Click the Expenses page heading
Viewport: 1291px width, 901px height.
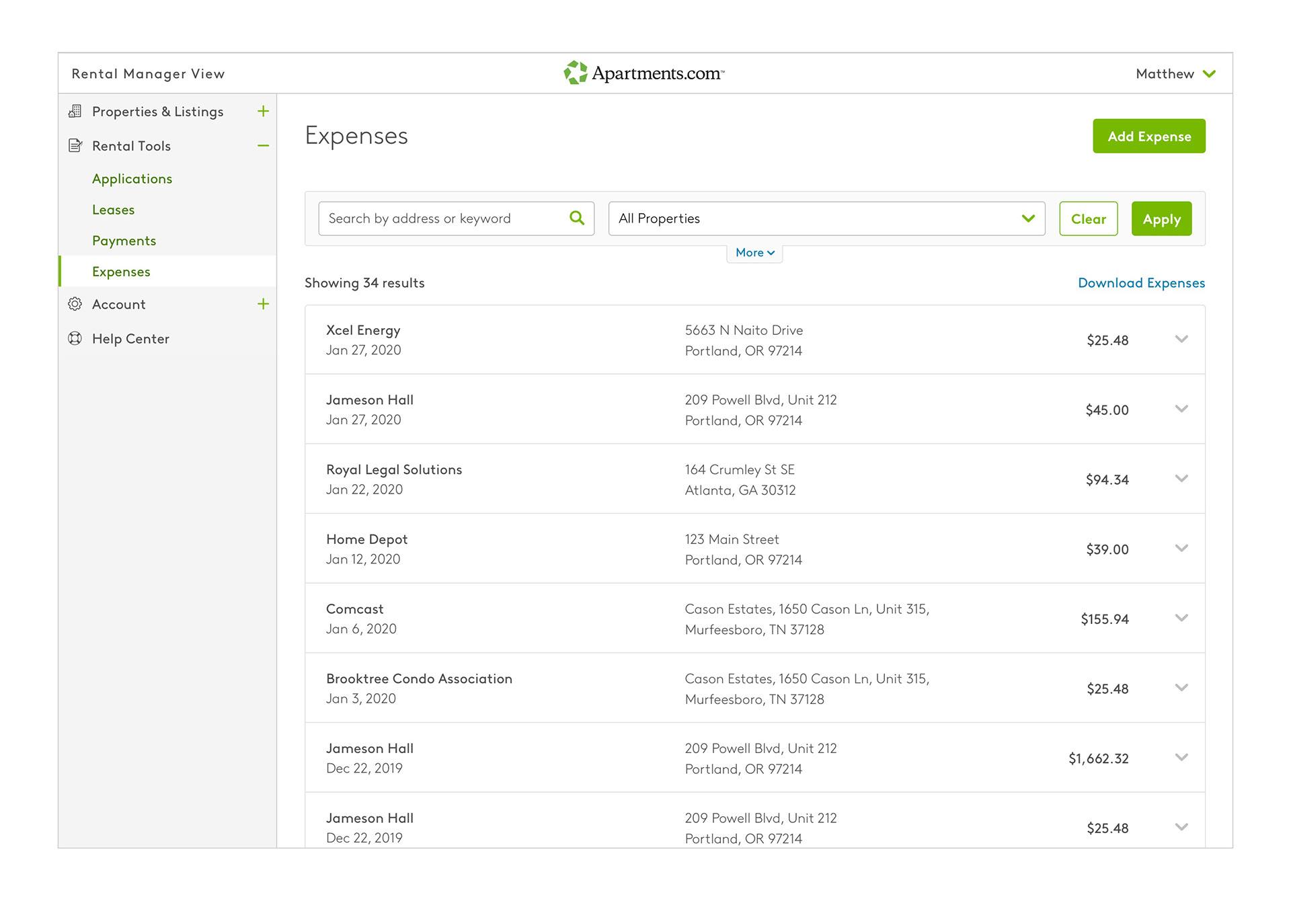(356, 136)
